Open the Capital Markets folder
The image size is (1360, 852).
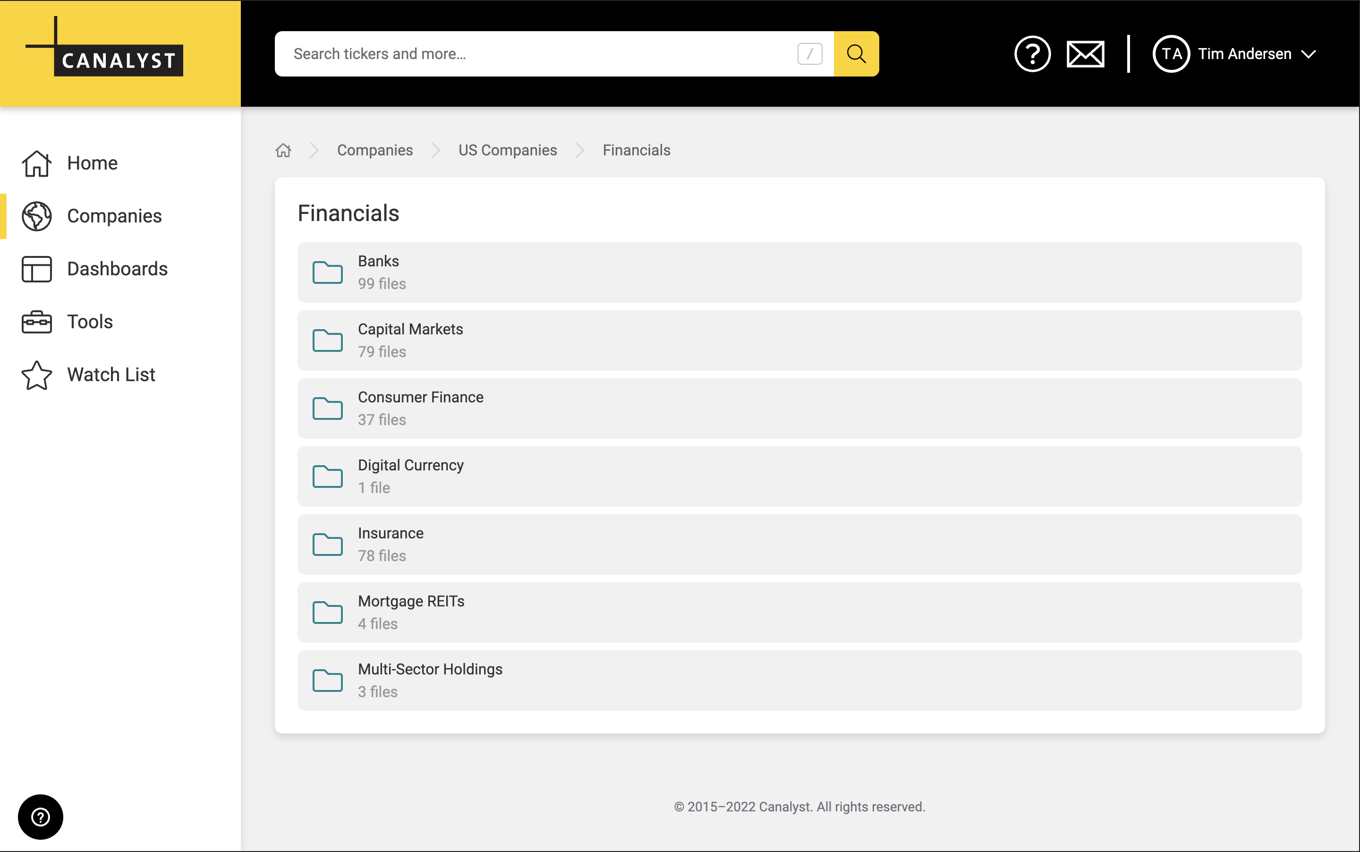click(410, 329)
